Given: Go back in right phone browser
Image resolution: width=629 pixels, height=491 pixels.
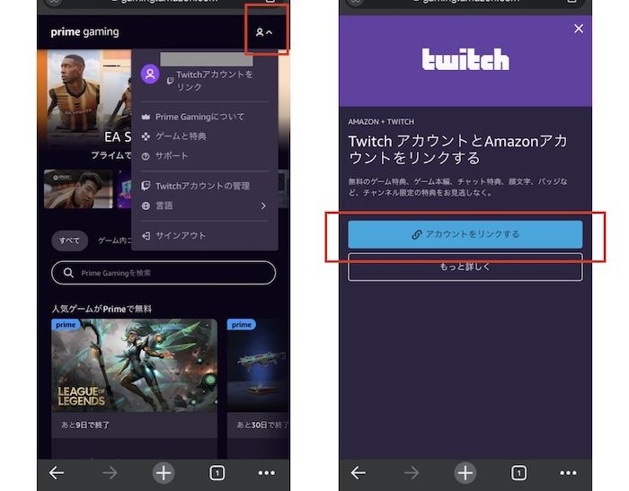Looking at the screenshot, I should [358, 473].
